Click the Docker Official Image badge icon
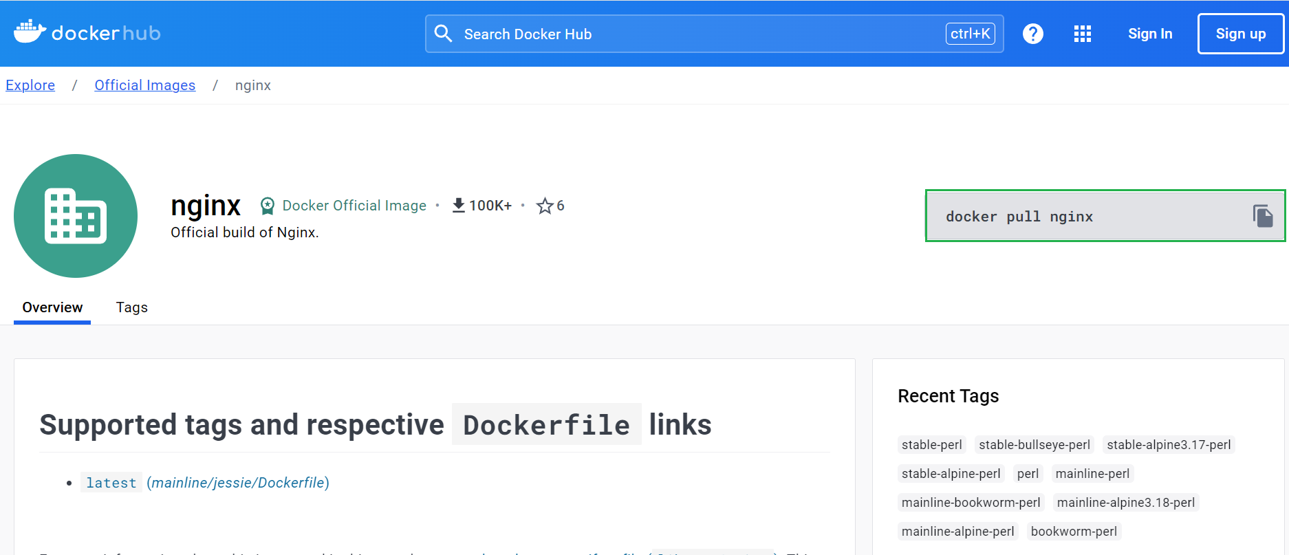 [x=268, y=206]
